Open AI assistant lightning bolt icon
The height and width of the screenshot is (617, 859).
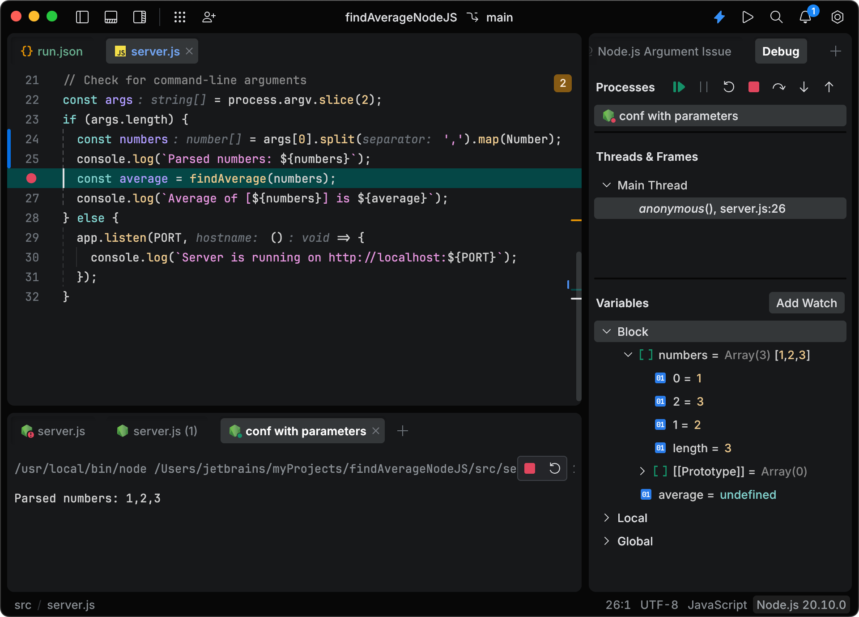[719, 17]
